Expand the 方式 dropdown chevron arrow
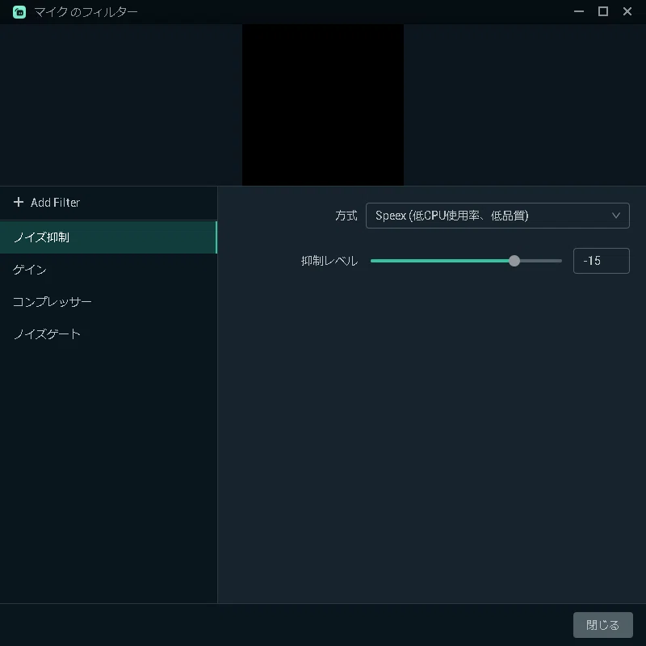The width and height of the screenshot is (646, 646). pos(615,216)
